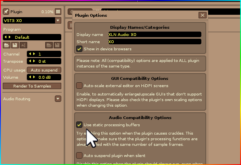Click the Display name field XLN Audio: XO
This screenshot has height=165, width=241.
[x=155, y=34]
